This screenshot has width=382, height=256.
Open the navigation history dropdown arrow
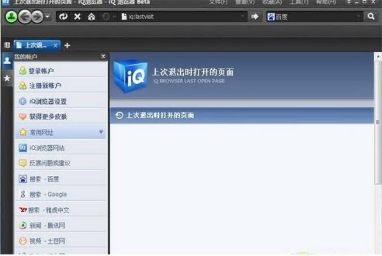pyautogui.click(x=48, y=17)
